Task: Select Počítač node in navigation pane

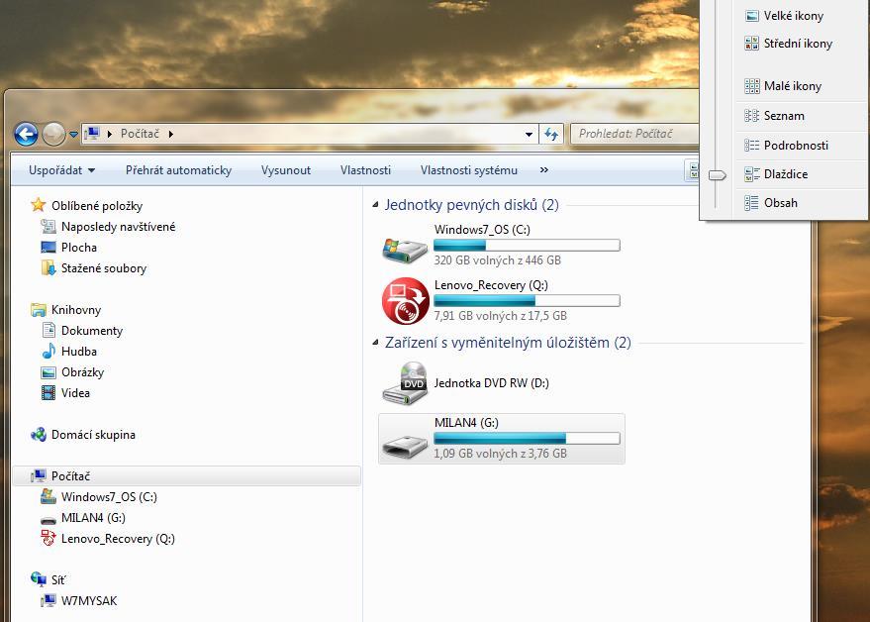Action: tap(186, 476)
